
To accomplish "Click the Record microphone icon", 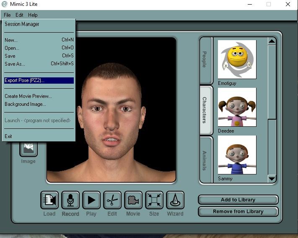I will tap(70, 200).
